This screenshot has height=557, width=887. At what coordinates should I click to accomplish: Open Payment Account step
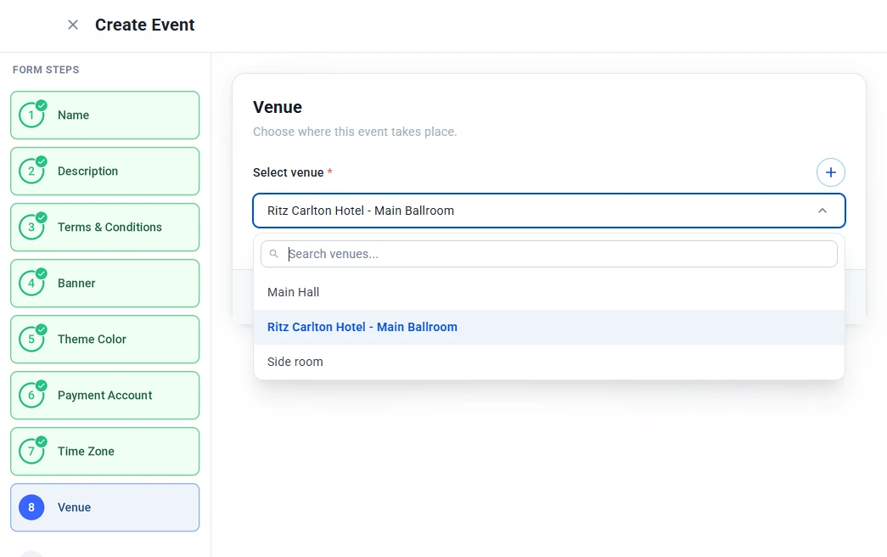point(104,395)
